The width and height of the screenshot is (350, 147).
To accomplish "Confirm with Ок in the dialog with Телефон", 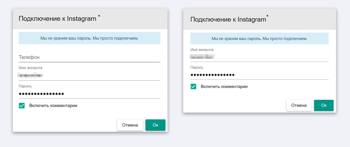I will tap(155, 125).
